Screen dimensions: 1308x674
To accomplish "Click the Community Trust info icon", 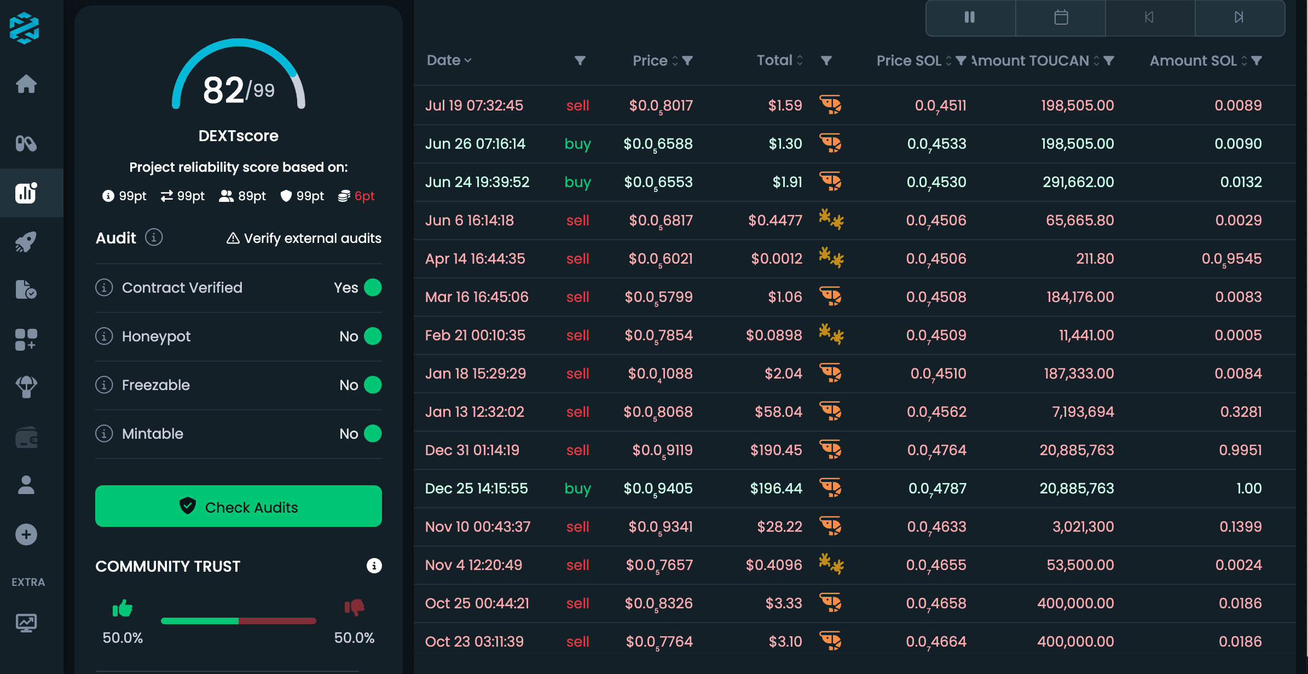I will (374, 566).
